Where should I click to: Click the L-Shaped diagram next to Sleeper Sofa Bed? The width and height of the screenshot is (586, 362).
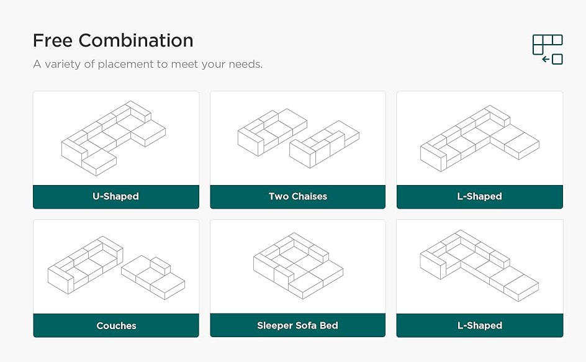480,266
